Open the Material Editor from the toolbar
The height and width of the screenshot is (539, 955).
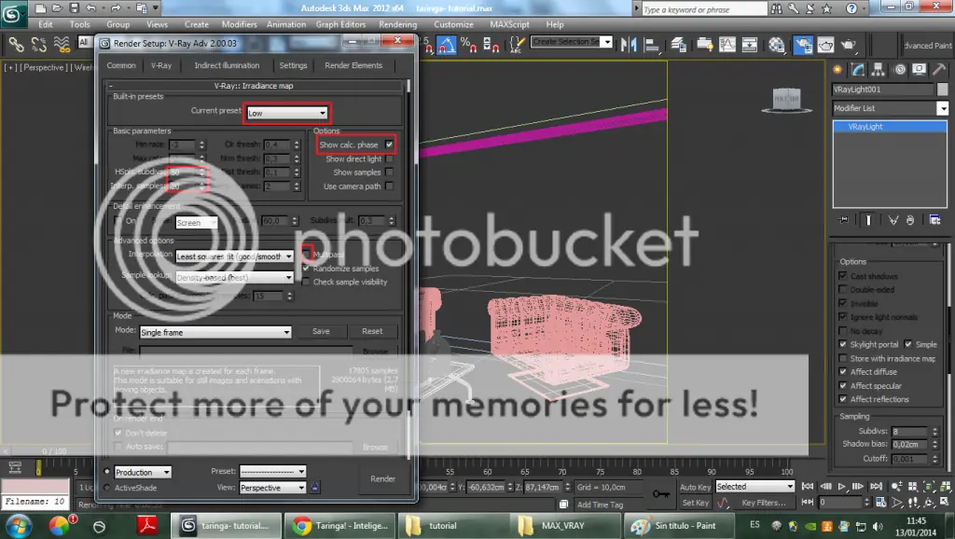[777, 43]
